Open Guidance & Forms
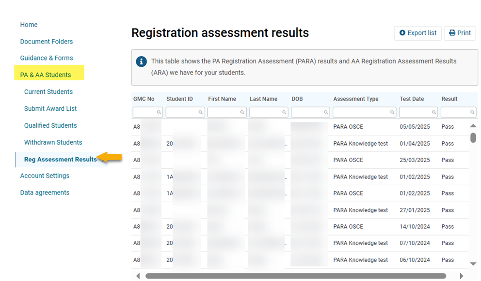 47,58
